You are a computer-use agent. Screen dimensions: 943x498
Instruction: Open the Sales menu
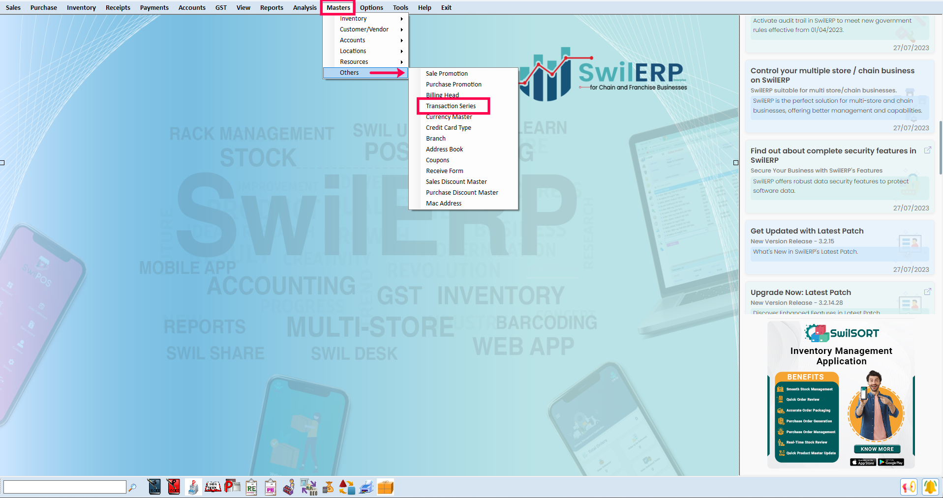(13, 7)
